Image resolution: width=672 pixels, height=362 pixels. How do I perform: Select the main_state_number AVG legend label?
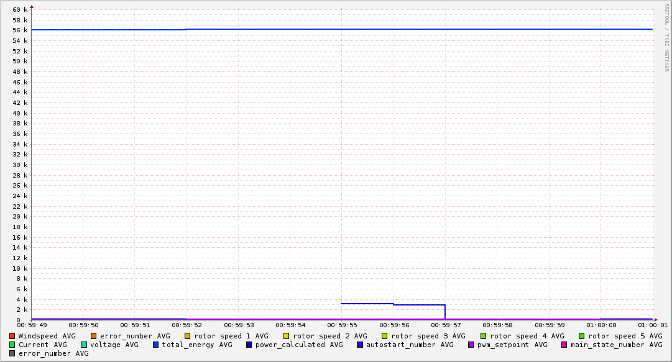[616, 345]
